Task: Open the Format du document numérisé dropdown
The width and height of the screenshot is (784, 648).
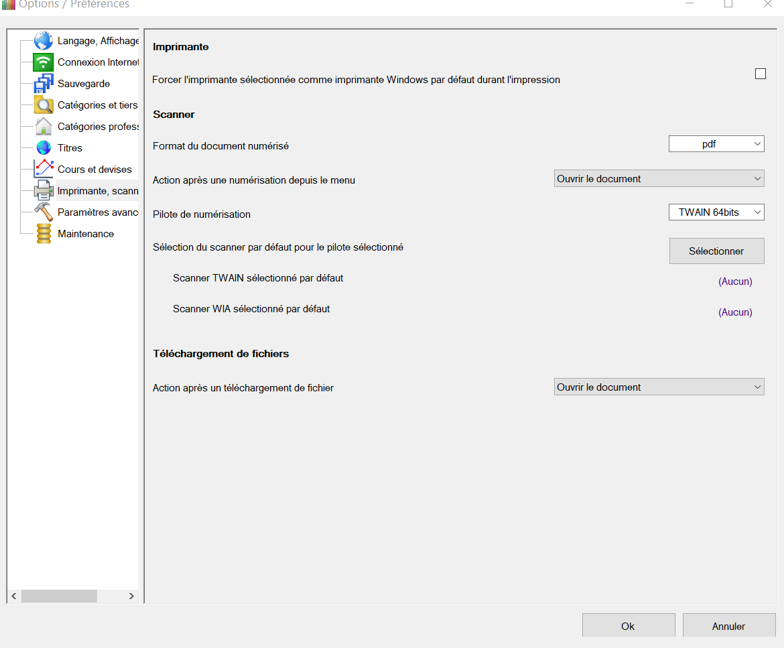Action: 716,144
